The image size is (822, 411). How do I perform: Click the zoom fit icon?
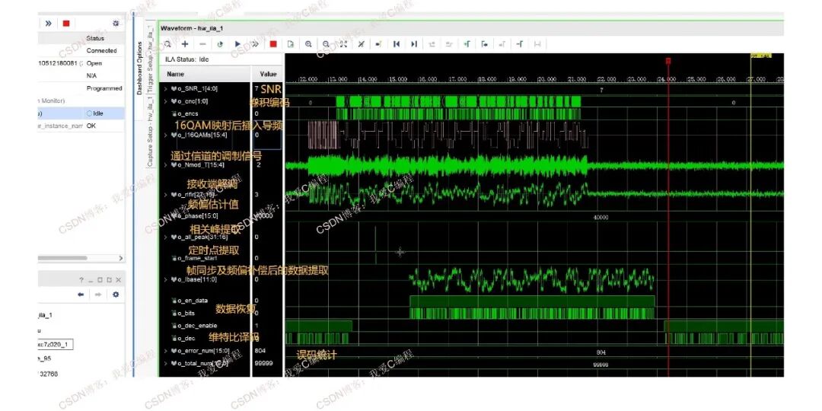[343, 44]
